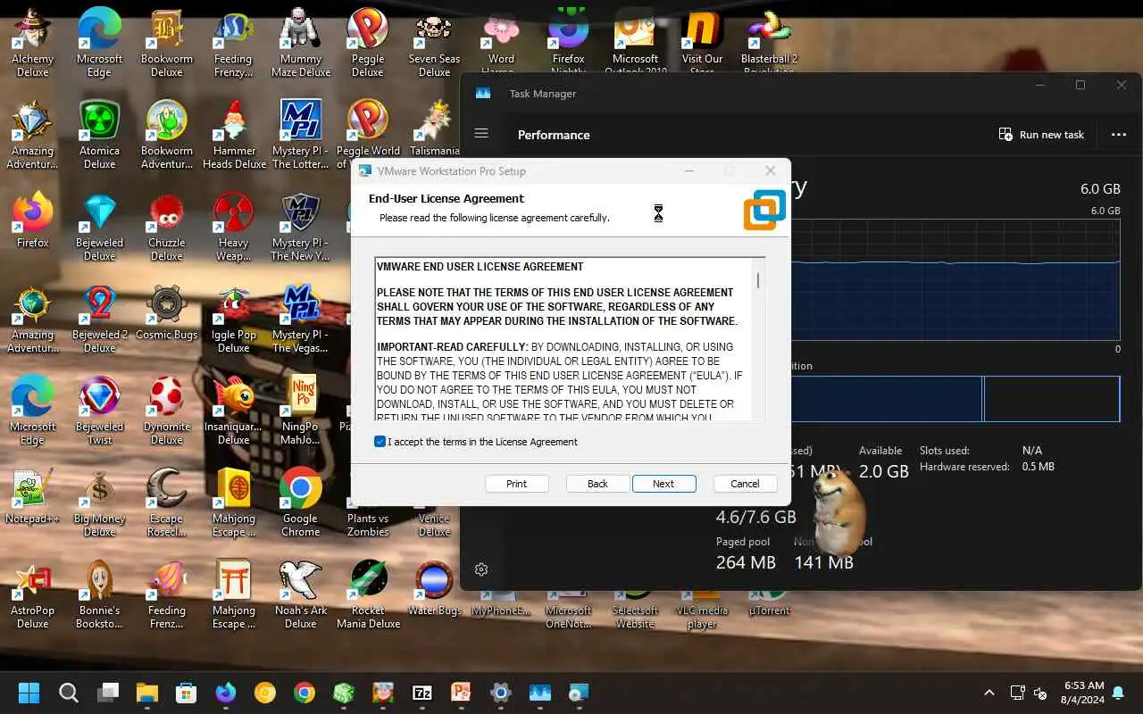Select Amazing Adventures icon below Alchemy Deluxe
The height and width of the screenshot is (714, 1143).
tap(32, 135)
